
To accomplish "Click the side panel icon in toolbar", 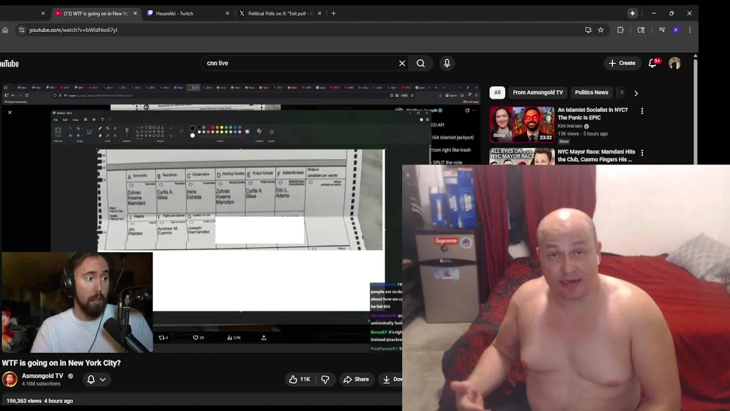I will coord(641,30).
